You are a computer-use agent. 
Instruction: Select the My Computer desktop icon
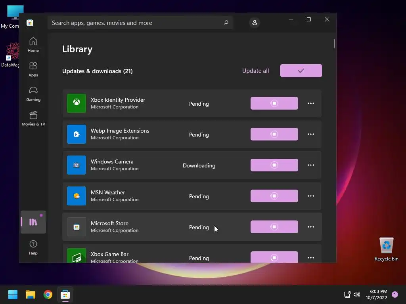click(x=10, y=17)
